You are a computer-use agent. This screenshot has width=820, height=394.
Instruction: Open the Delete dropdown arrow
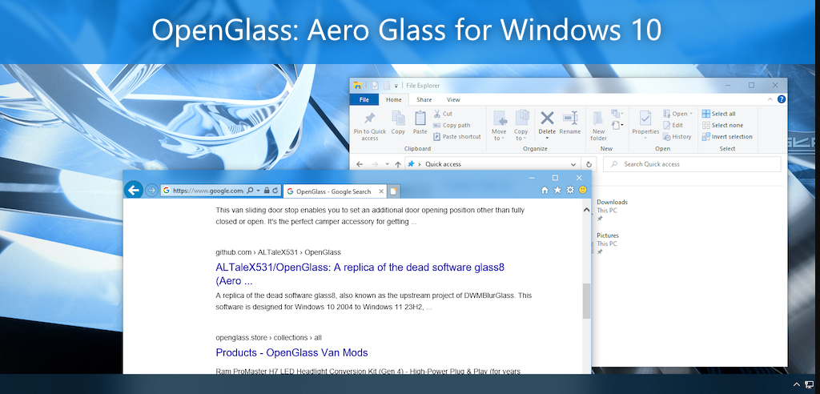pyautogui.click(x=547, y=138)
